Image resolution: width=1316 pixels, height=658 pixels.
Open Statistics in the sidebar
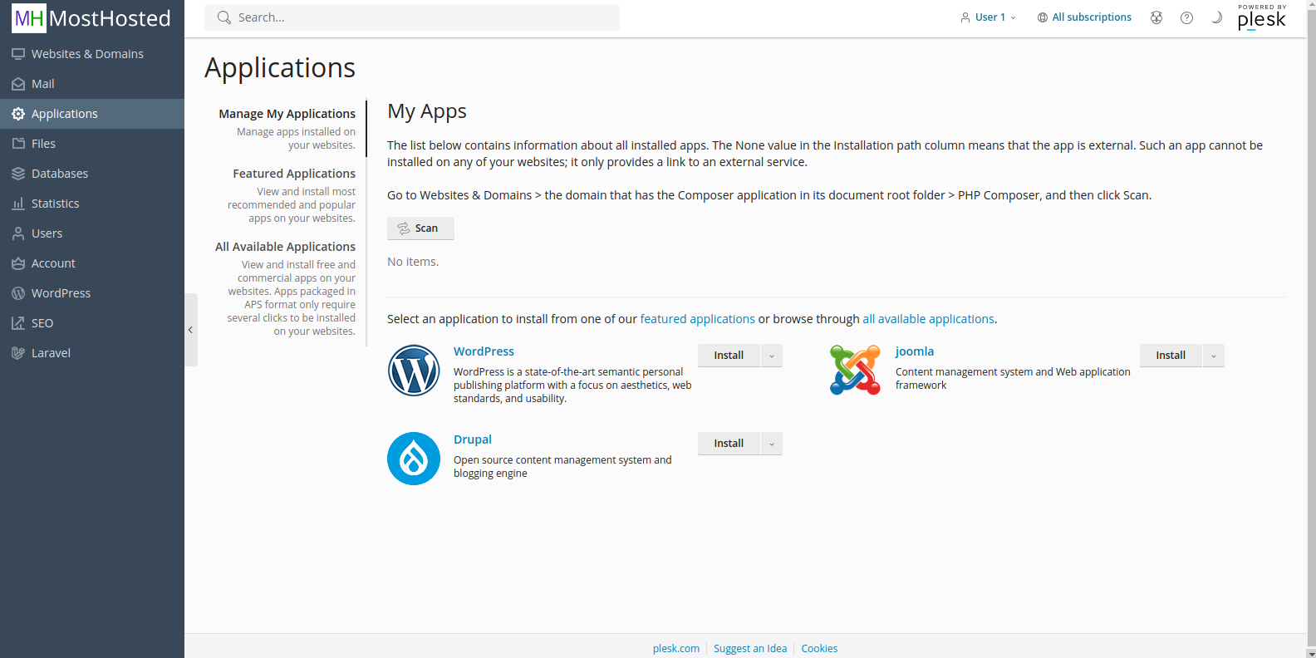coord(92,204)
